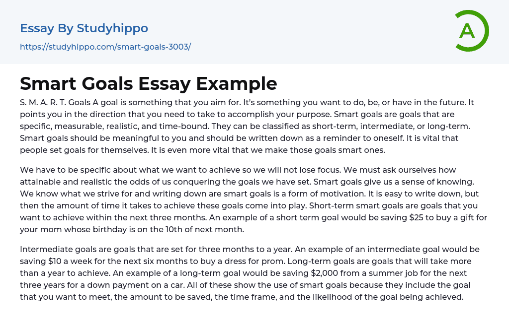Click the "$10" amount in the last paragraph
The image size is (509, 331).
[x=55, y=261]
